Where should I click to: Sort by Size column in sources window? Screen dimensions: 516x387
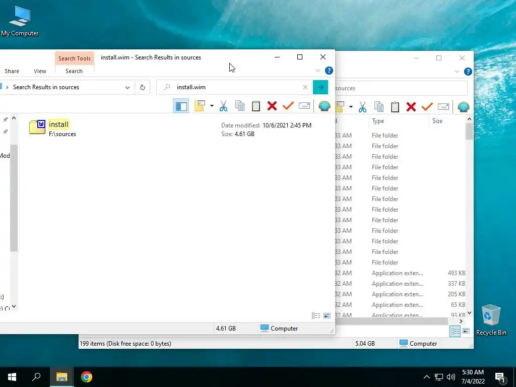point(447,121)
